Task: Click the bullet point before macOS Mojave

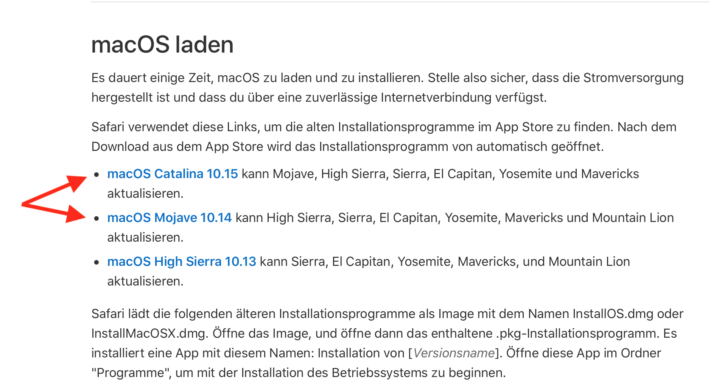Action: pyautogui.click(x=97, y=218)
